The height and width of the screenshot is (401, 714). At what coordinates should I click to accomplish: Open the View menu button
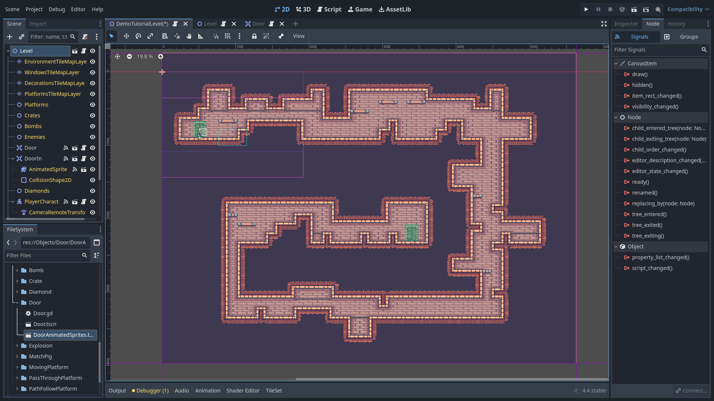(x=298, y=36)
